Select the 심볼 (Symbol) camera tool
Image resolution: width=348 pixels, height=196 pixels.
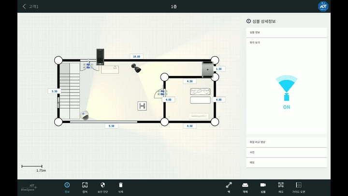pyautogui.click(x=263, y=187)
